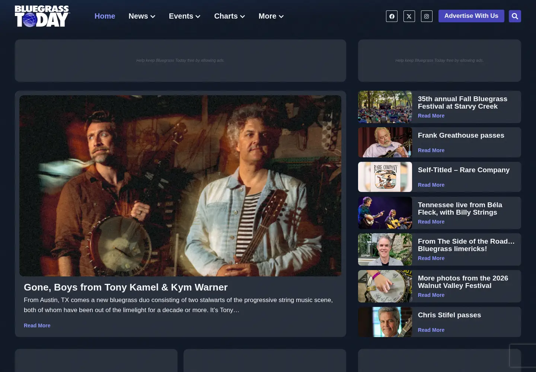Click the More nav label
This screenshot has height=372, width=536.
pyautogui.click(x=267, y=16)
